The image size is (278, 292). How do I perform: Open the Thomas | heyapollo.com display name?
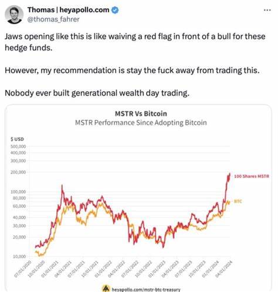[x=68, y=10]
